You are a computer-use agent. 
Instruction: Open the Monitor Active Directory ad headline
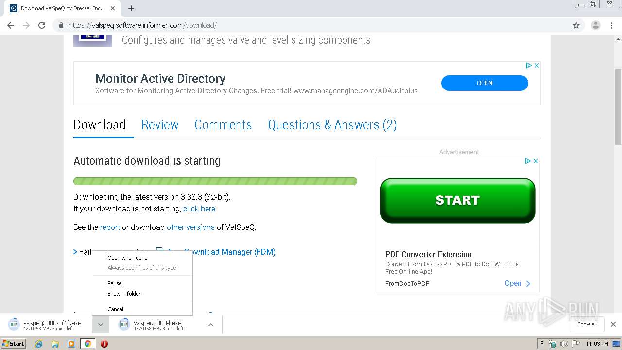pos(160,78)
